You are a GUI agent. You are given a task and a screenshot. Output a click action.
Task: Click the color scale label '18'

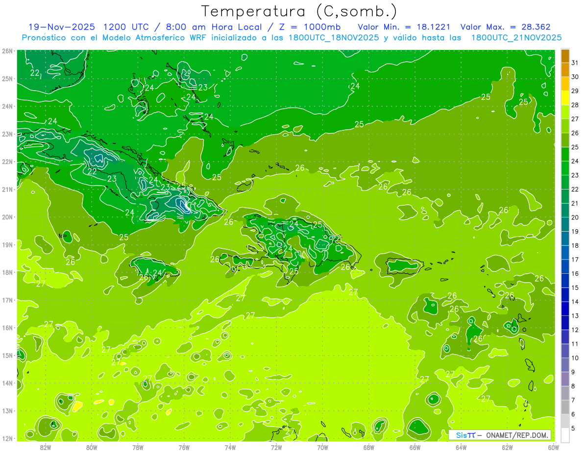coord(575,245)
